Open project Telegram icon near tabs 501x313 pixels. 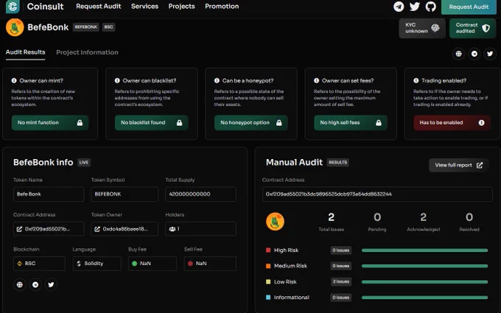[x=474, y=54]
